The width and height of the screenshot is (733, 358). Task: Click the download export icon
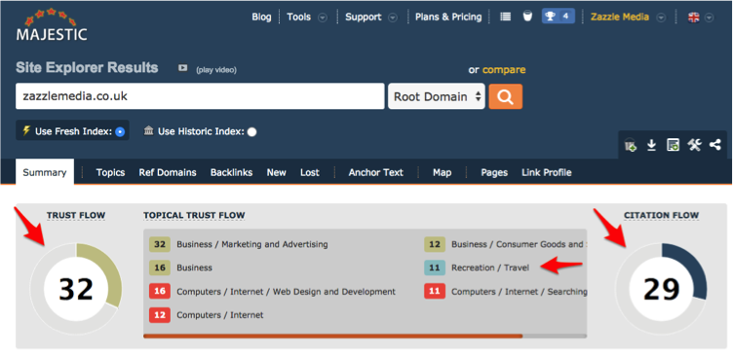point(651,146)
